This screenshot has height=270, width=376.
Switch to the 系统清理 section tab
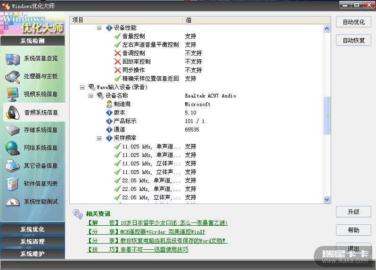(x=33, y=241)
